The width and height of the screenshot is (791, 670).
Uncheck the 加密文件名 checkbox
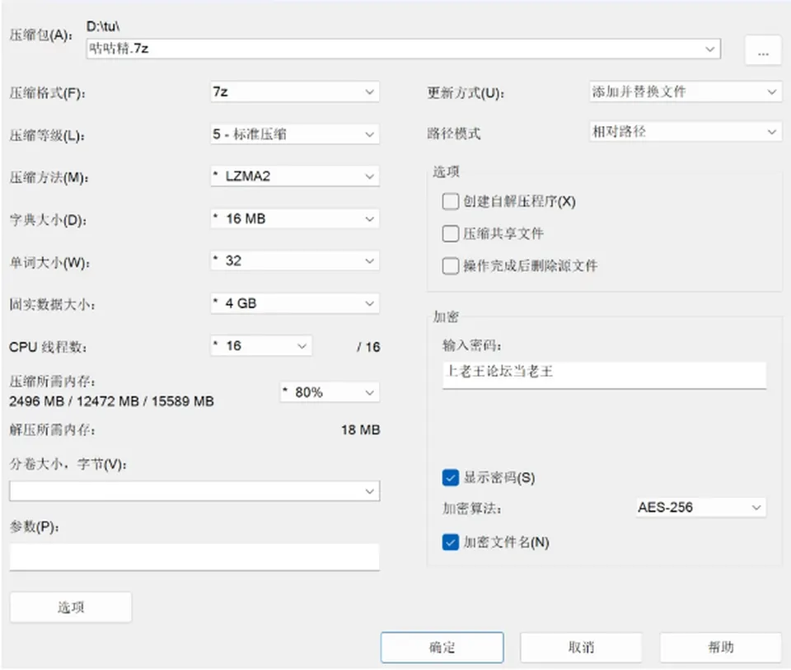(450, 542)
